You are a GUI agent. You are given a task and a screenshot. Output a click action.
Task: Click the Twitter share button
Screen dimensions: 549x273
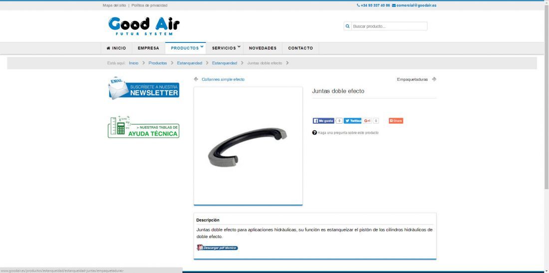coord(352,121)
